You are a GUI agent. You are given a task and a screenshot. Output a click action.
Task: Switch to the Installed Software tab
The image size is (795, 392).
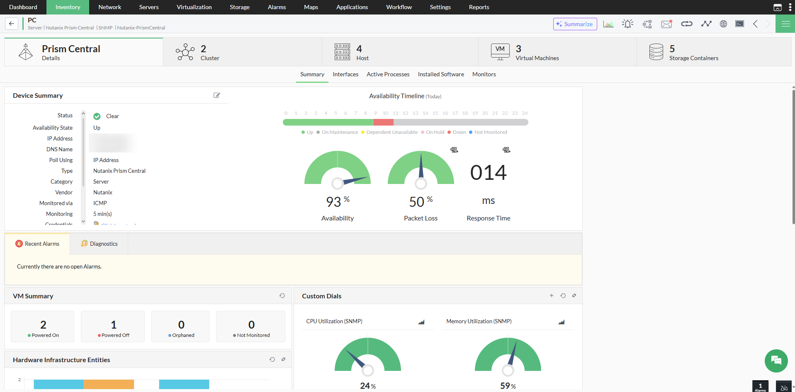[441, 75]
